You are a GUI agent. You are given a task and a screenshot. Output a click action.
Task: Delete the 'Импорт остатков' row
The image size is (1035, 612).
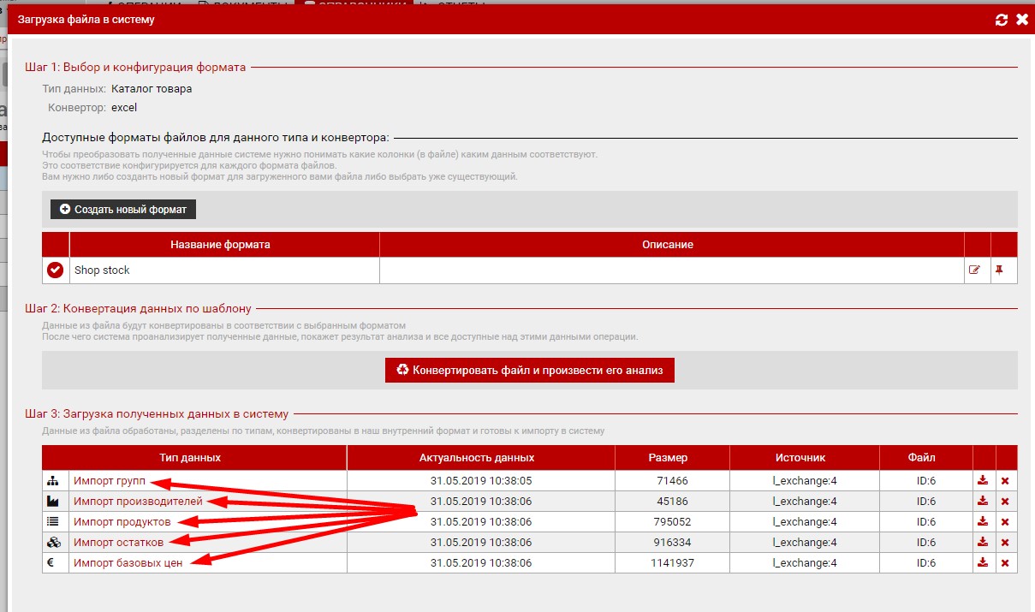click(1005, 543)
